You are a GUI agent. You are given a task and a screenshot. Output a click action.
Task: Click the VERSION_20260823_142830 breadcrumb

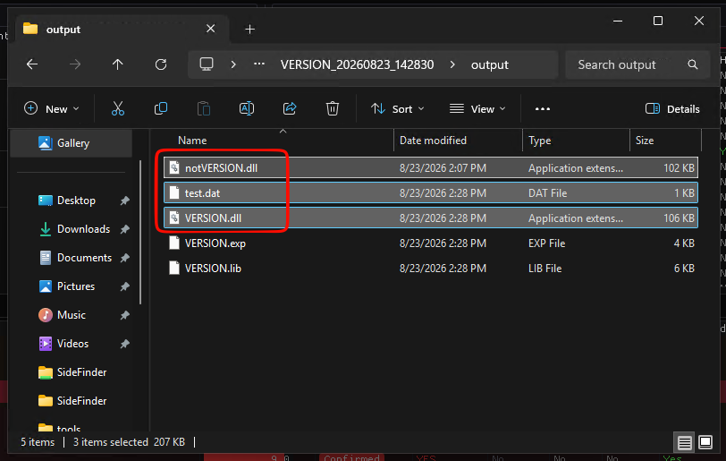(357, 64)
